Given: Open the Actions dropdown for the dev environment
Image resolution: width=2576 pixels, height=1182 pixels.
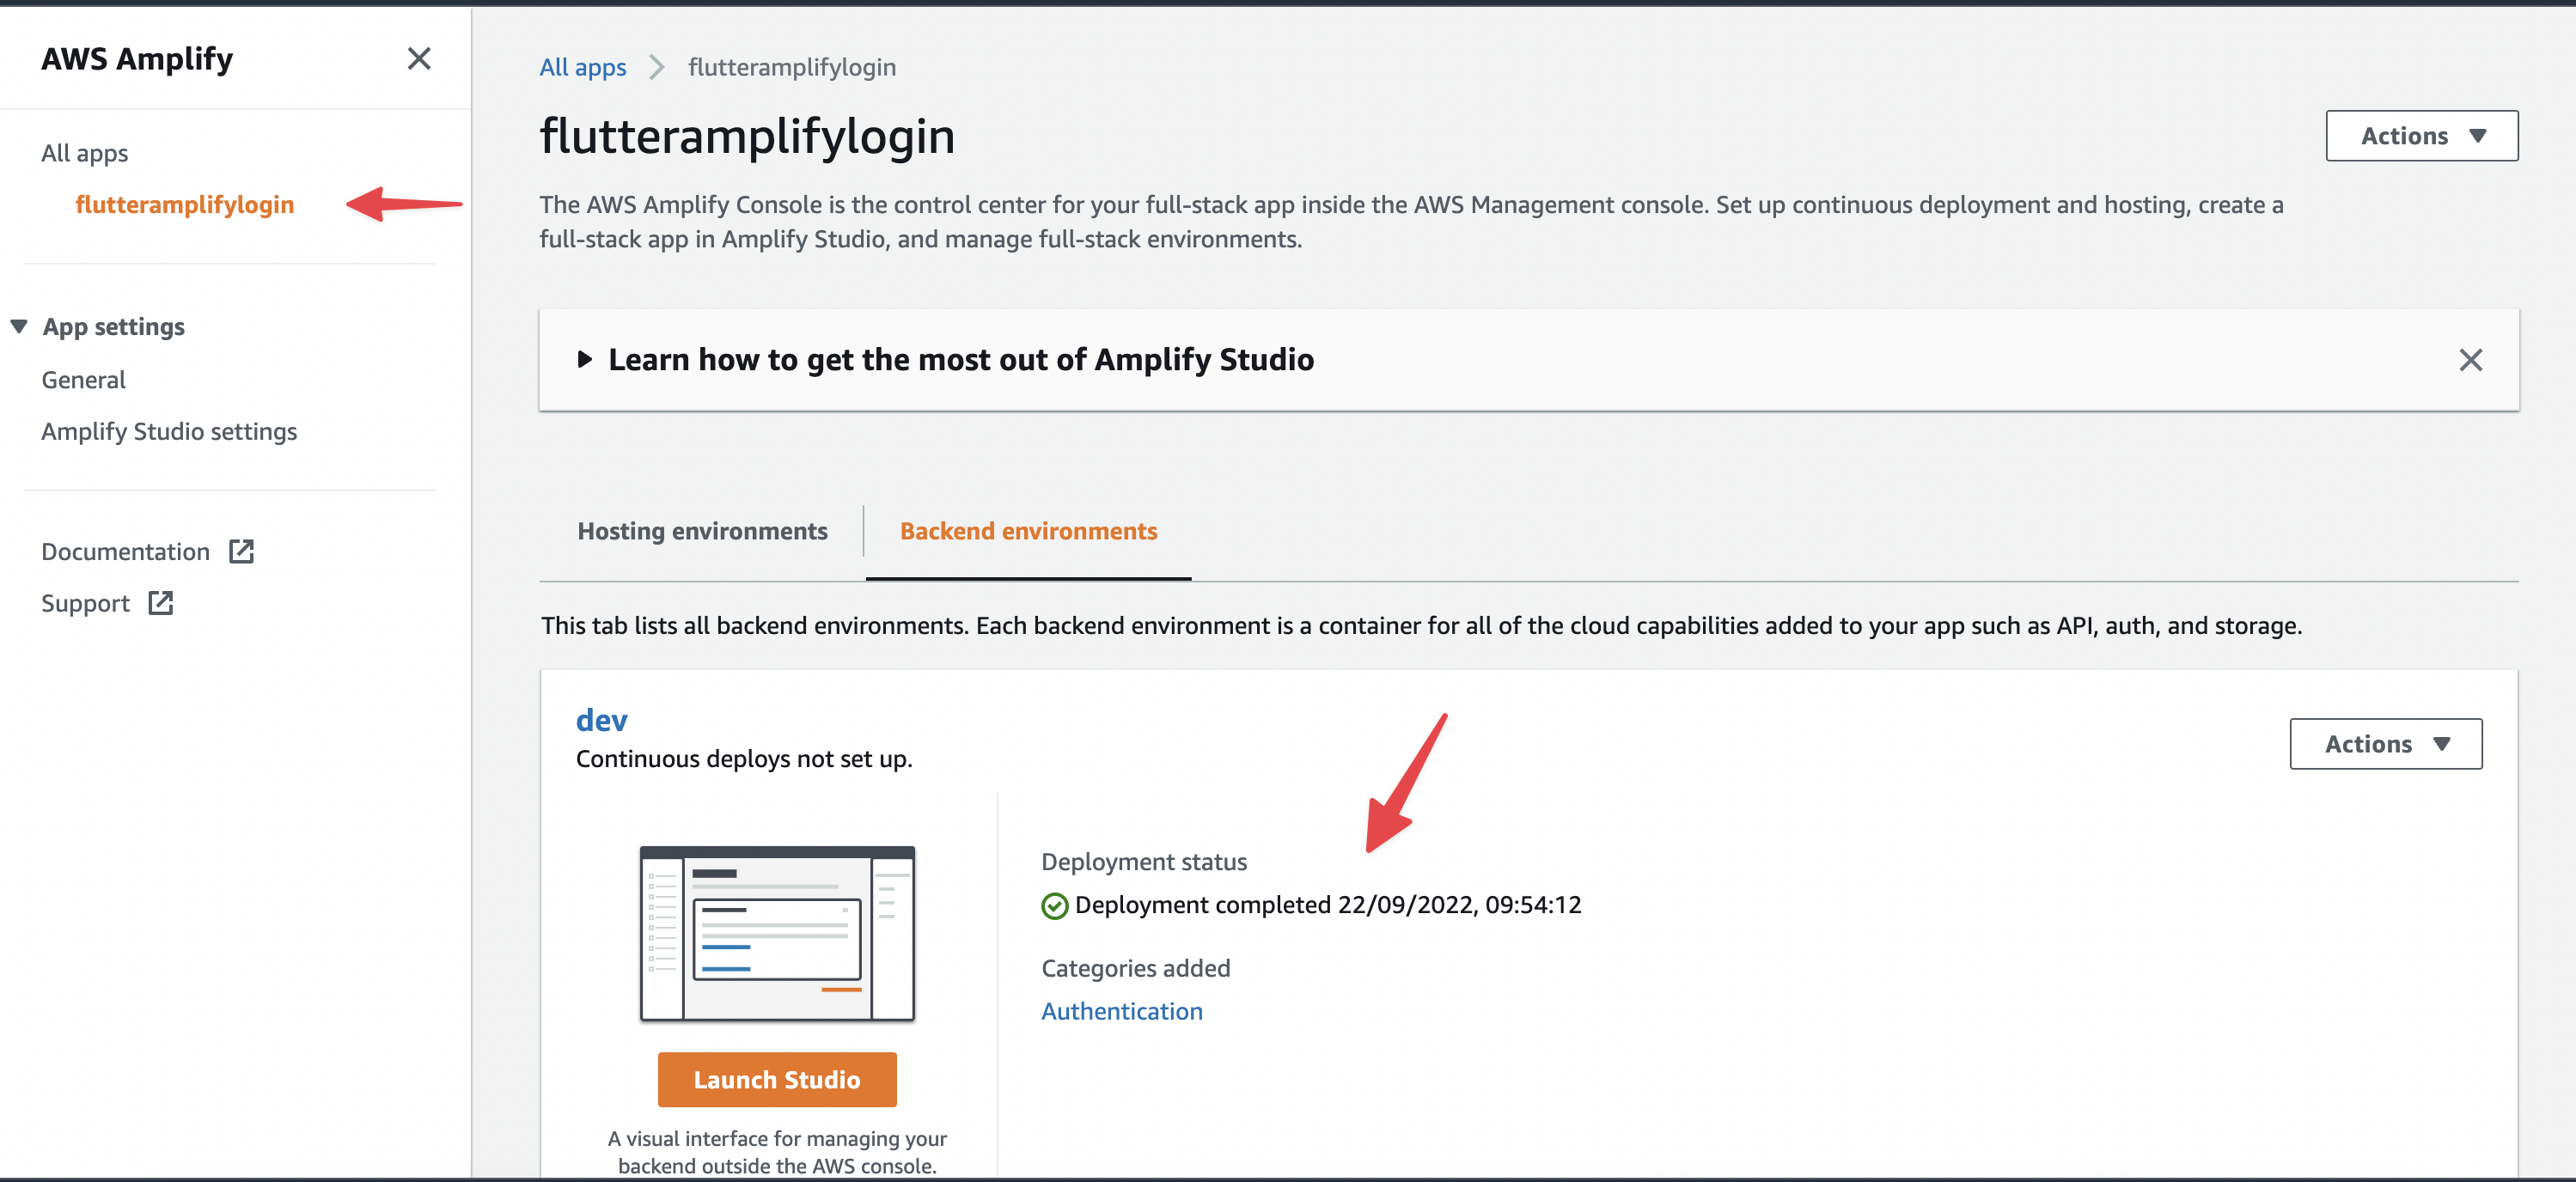Looking at the screenshot, I should click(x=2386, y=744).
